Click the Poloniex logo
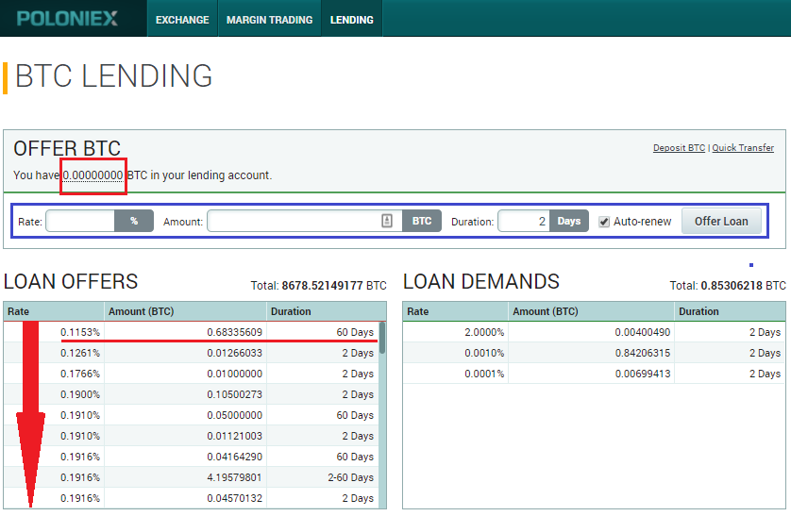This screenshot has height=516, width=791. click(67, 18)
